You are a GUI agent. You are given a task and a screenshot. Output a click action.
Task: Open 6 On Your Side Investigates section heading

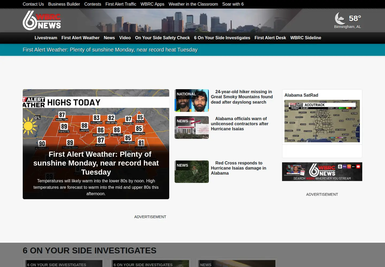pos(90,250)
